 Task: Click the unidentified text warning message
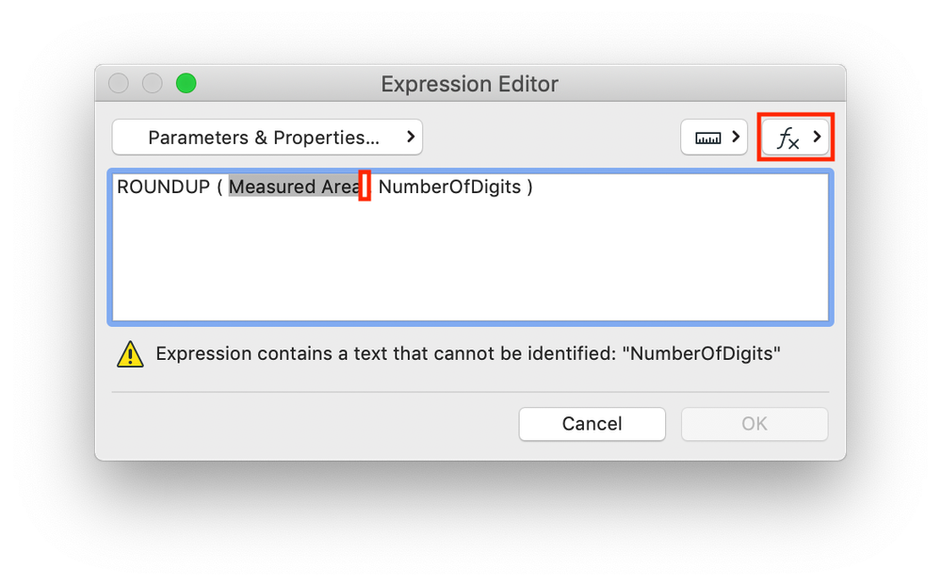(x=468, y=355)
